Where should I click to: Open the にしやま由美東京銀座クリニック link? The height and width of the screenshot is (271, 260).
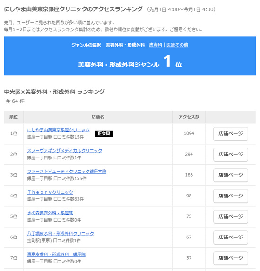[x=59, y=130]
